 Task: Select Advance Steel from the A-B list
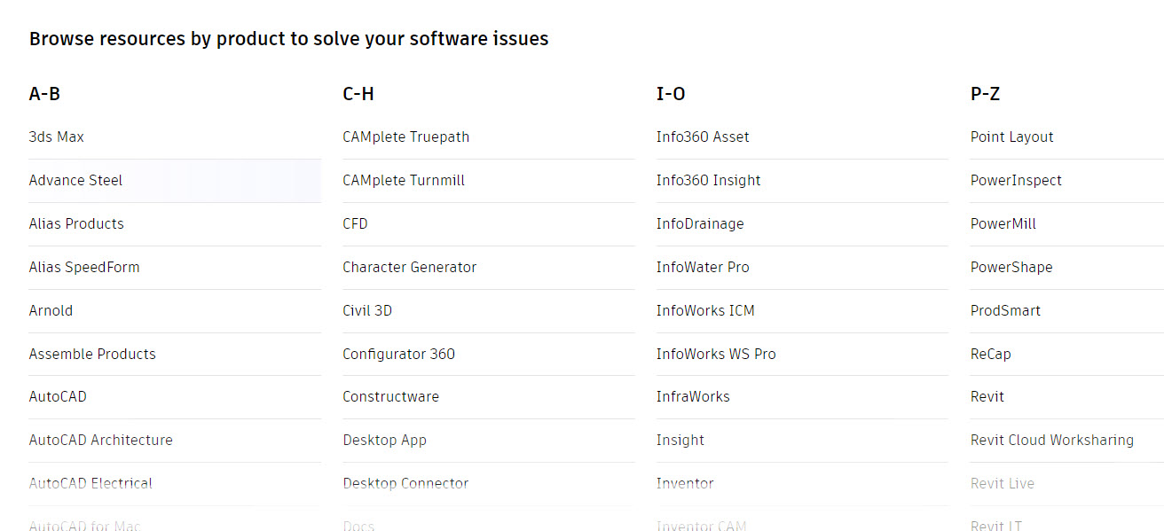[x=75, y=180]
